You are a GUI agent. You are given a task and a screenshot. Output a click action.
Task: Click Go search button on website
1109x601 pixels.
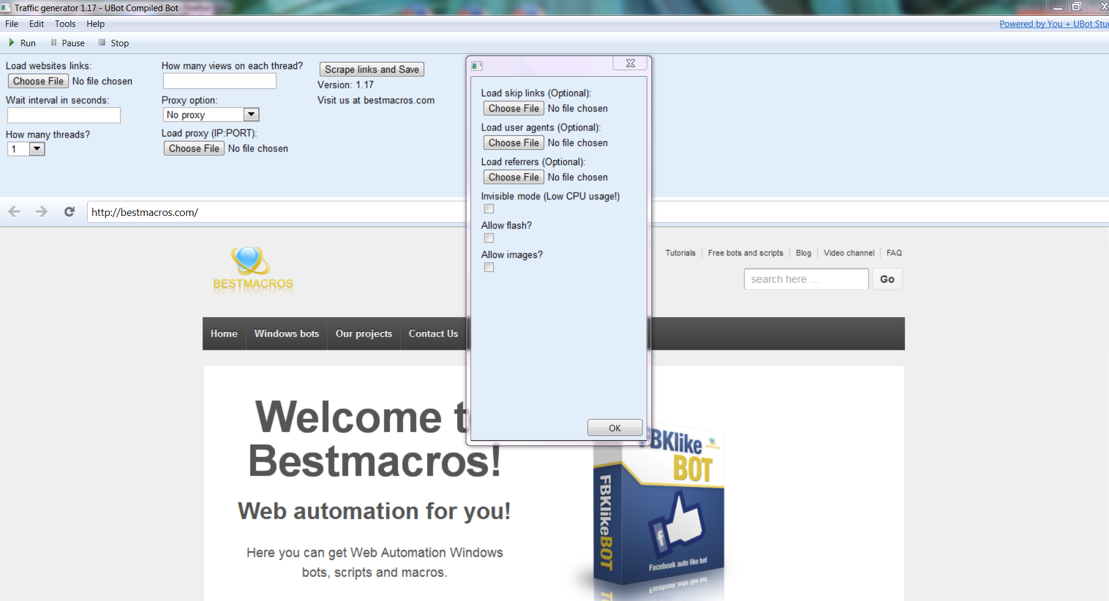coord(887,279)
